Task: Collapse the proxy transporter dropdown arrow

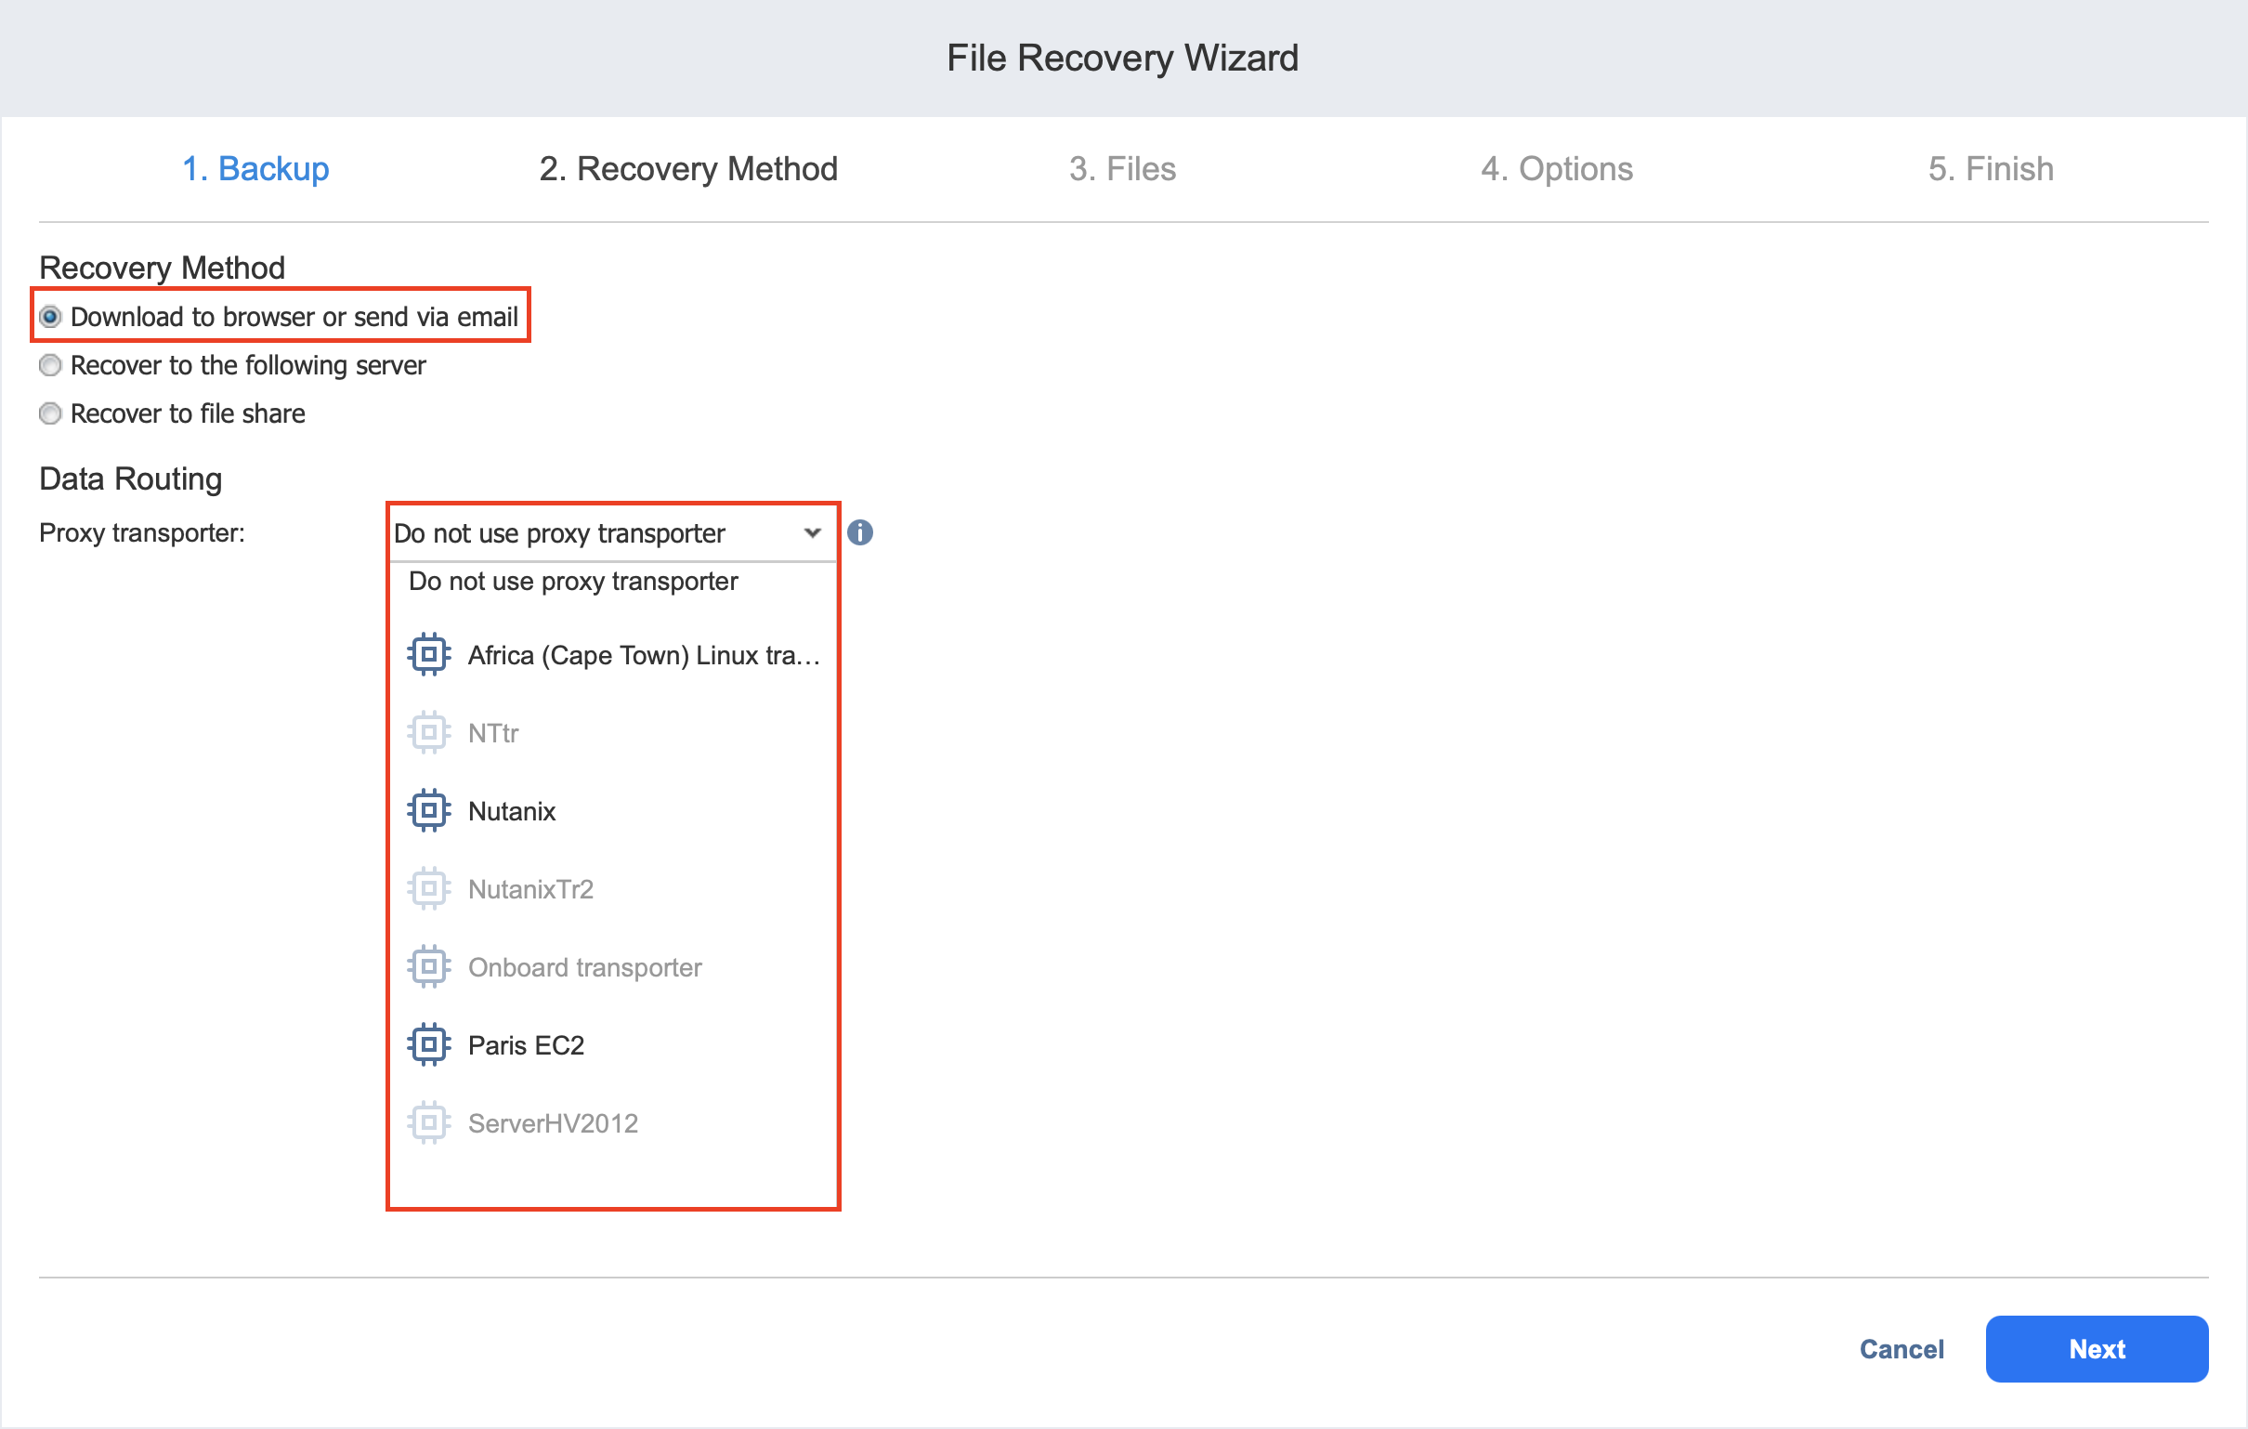Action: click(812, 533)
